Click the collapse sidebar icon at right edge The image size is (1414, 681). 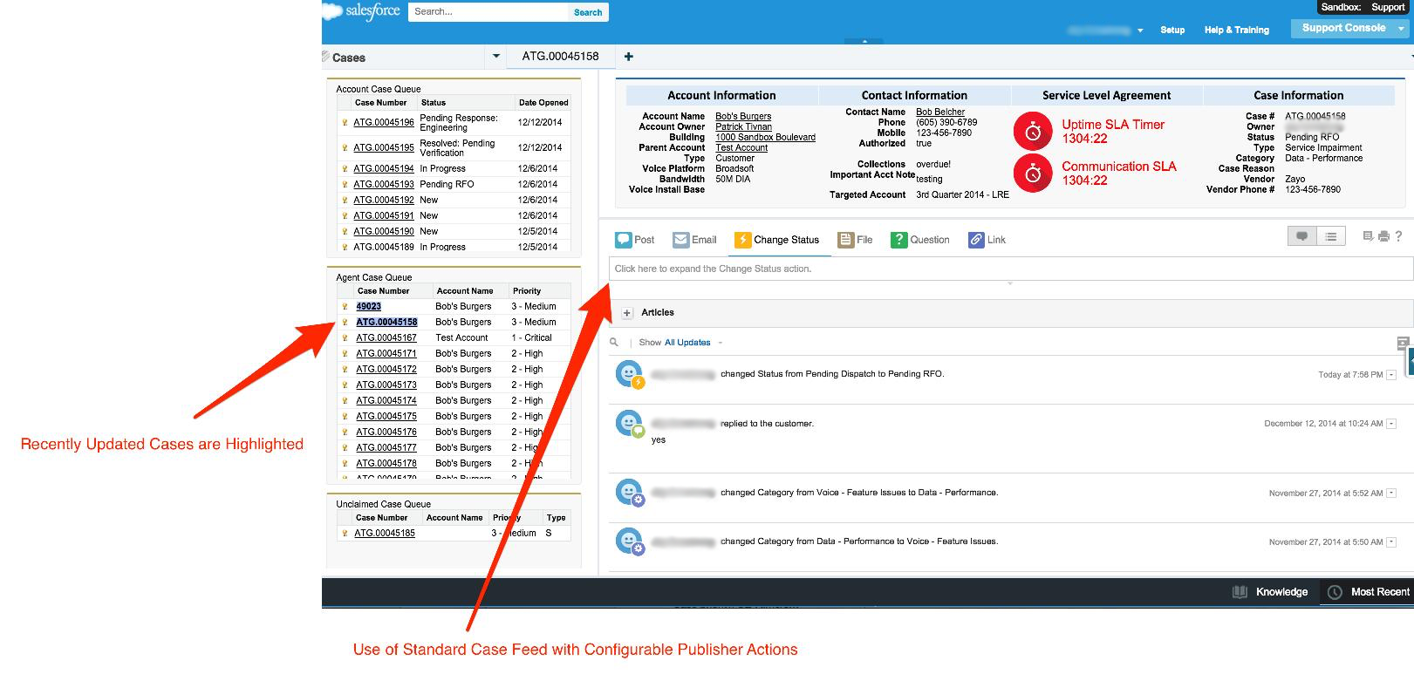[1411, 361]
